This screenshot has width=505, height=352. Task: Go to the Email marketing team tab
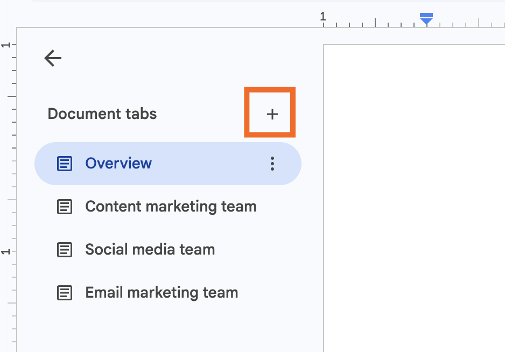168,293
